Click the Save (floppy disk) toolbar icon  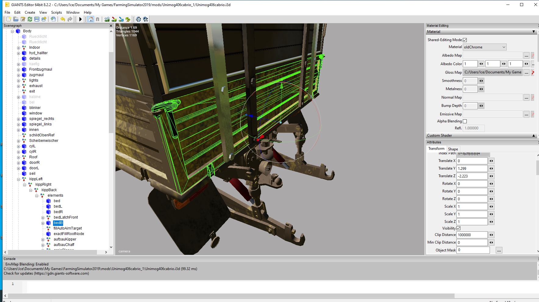click(x=37, y=19)
